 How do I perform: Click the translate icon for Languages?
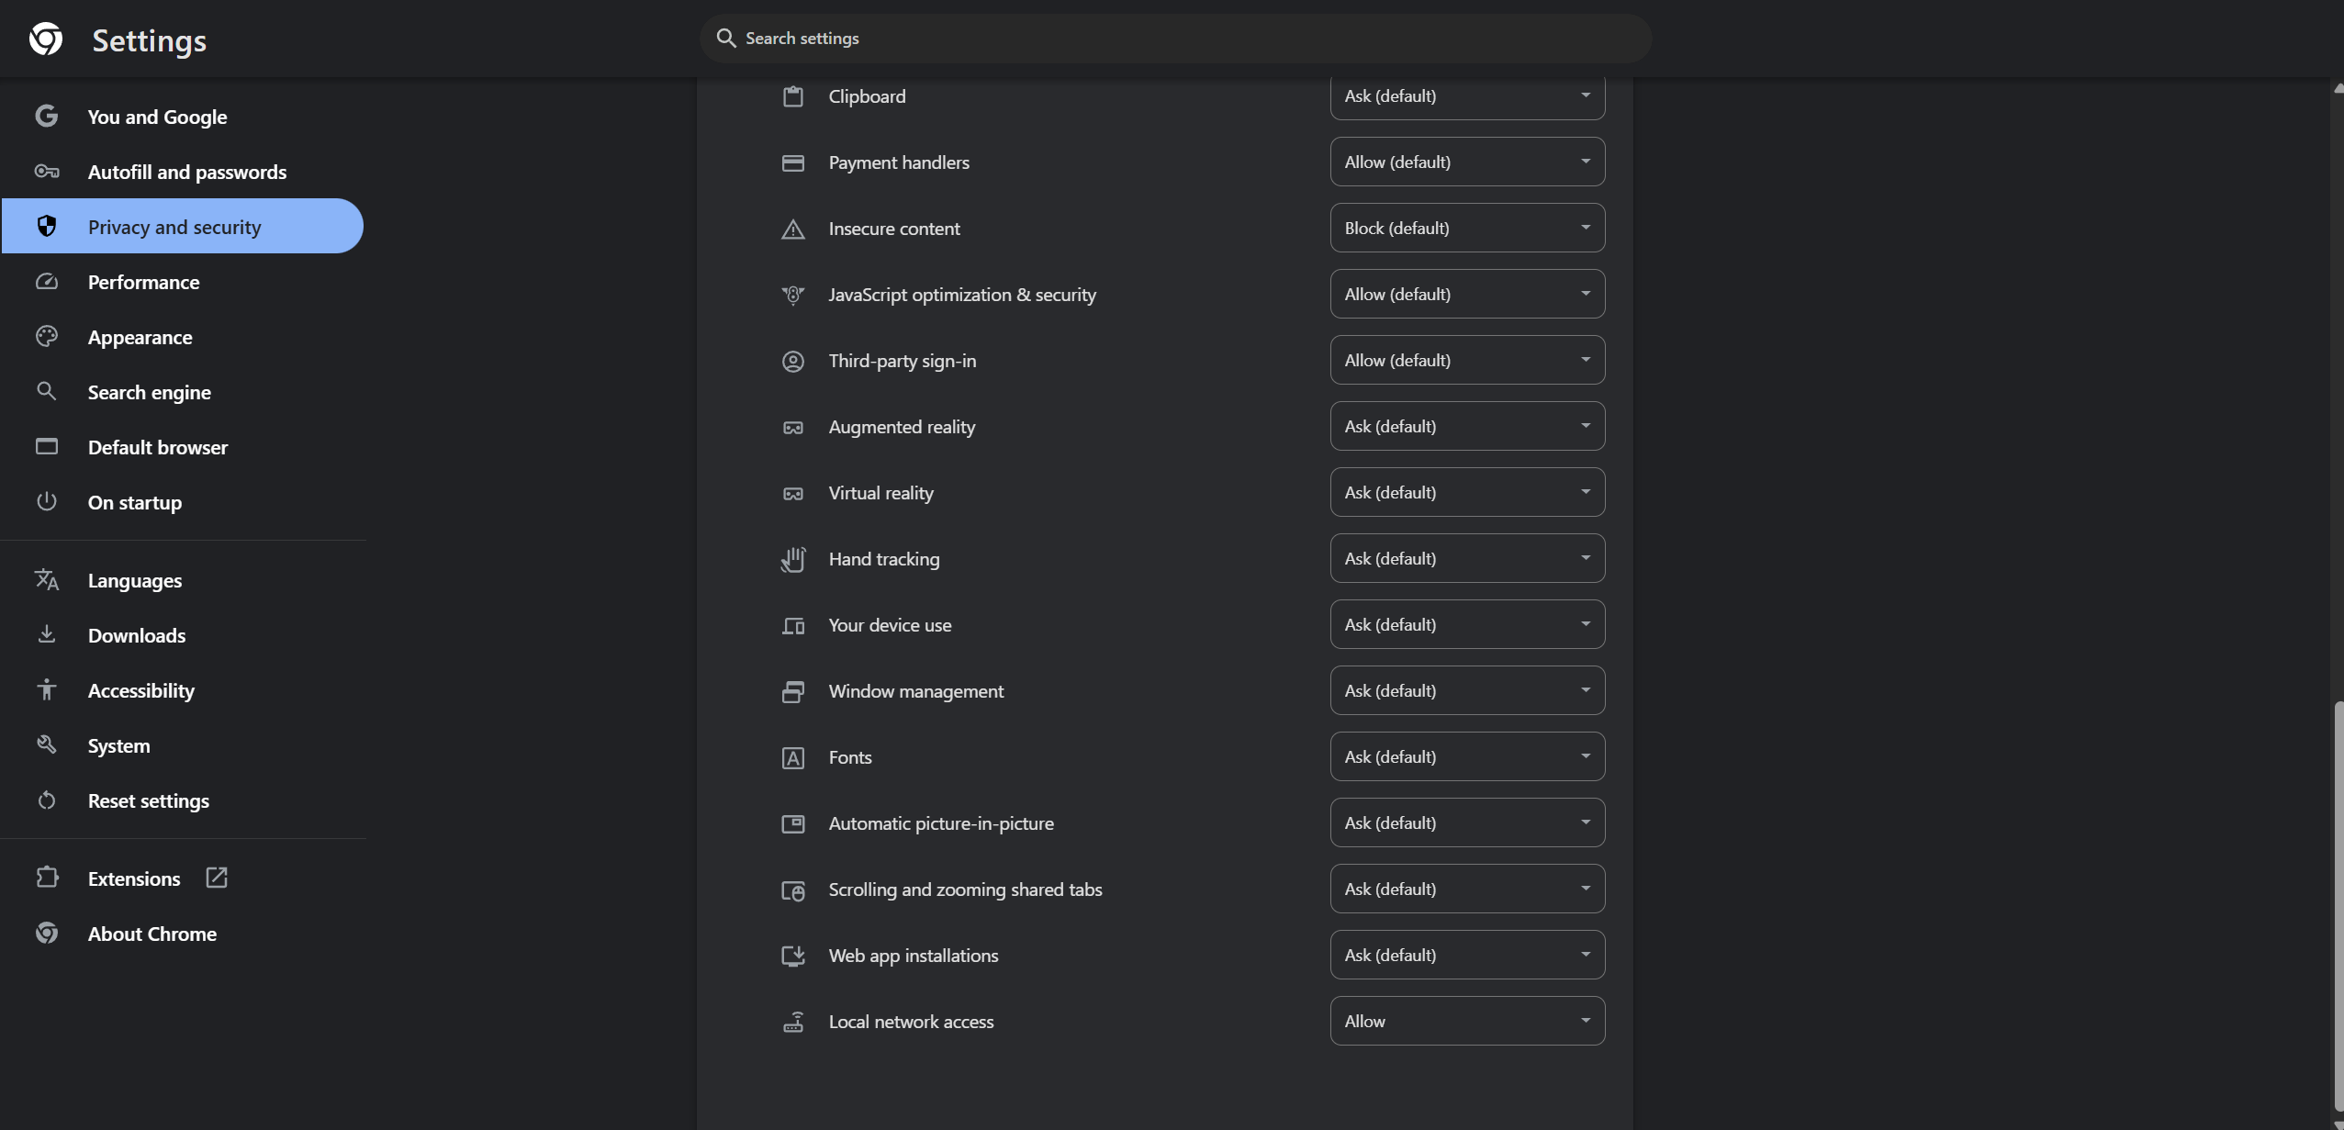47,579
